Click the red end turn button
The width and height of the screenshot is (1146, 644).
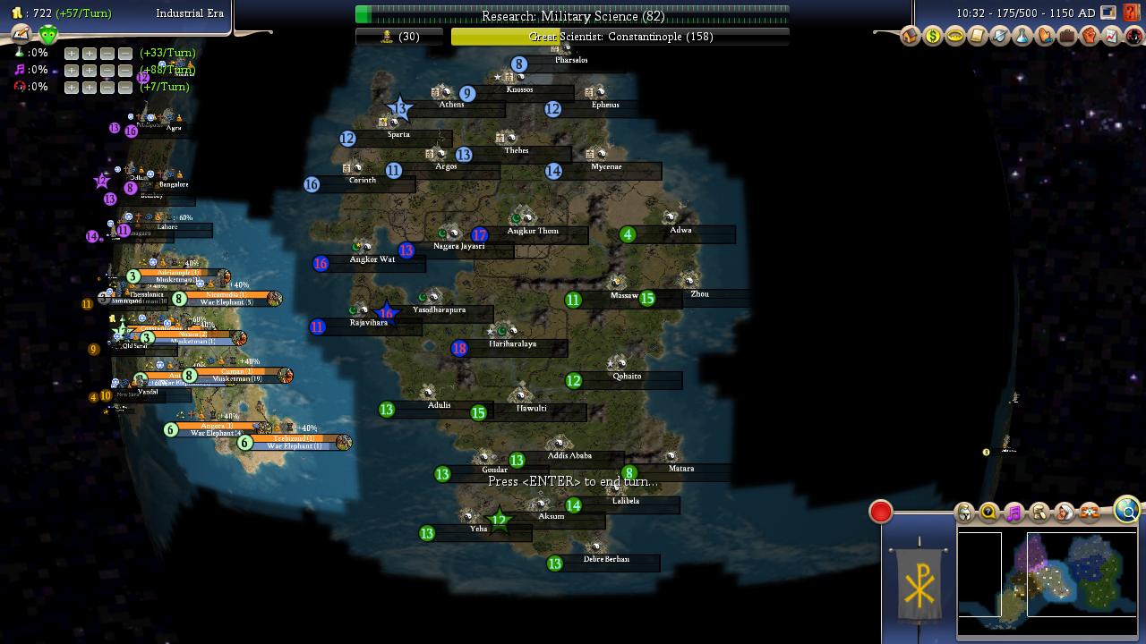point(881,512)
